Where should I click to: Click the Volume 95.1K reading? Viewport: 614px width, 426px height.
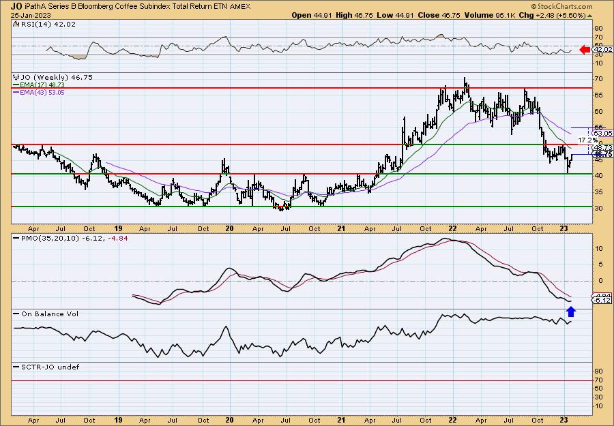[489, 15]
